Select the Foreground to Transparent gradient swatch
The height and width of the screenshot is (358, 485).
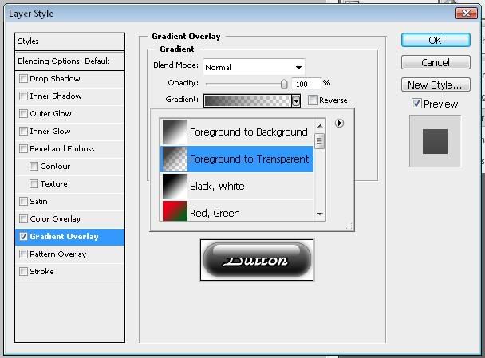coord(174,159)
